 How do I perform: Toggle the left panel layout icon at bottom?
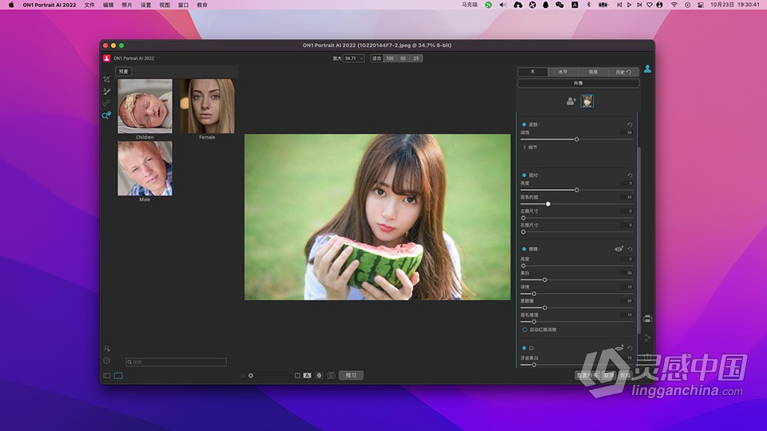[106, 375]
